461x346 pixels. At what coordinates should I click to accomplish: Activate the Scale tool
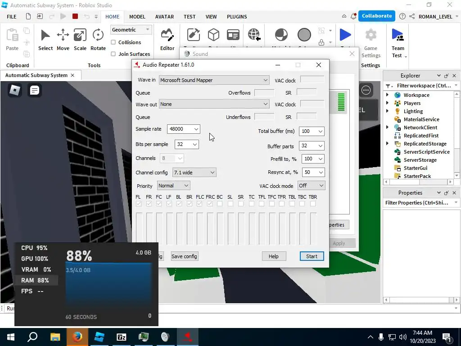click(x=80, y=40)
